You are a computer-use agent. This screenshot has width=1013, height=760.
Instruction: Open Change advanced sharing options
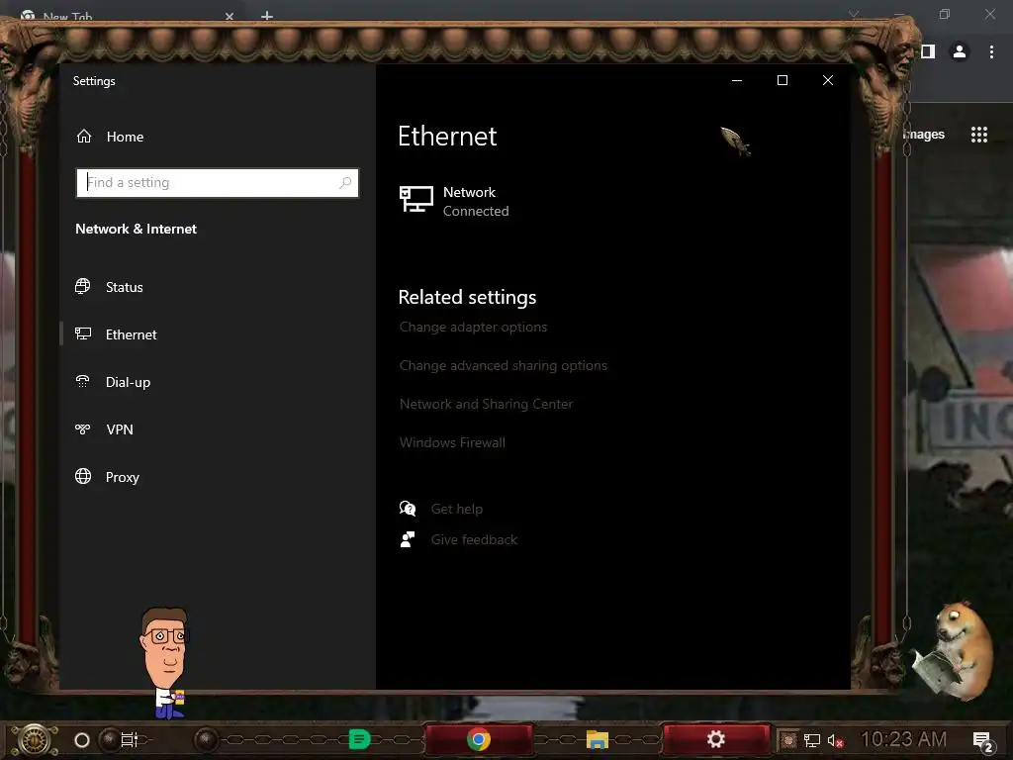pyautogui.click(x=504, y=366)
